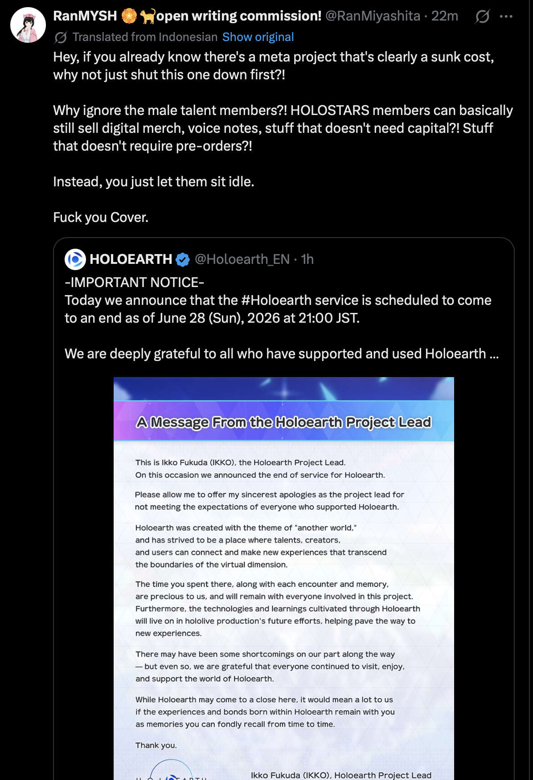Open the quoted post's 1h timestamp
The height and width of the screenshot is (780, 533).
click(307, 259)
